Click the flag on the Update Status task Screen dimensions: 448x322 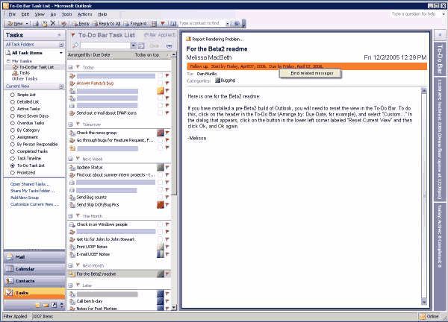click(x=167, y=167)
